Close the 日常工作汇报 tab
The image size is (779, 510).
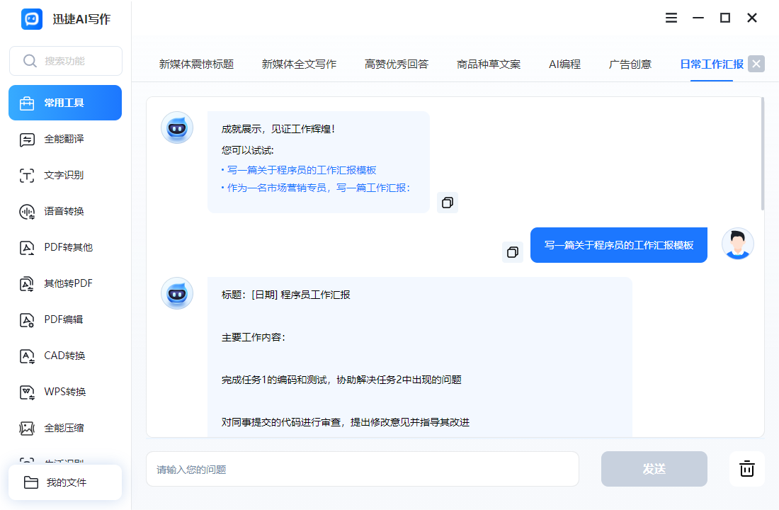(x=756, y=63)
